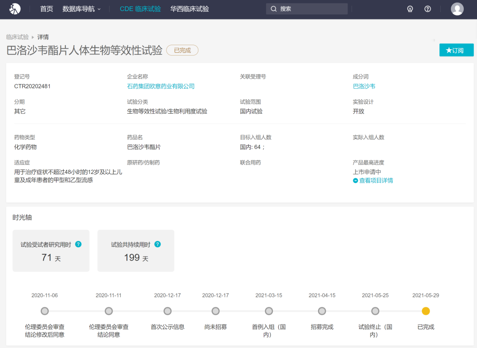Select the 2020-11-06 timeline node
Viewport: 477px width, 348px height.
click(45, 311)
